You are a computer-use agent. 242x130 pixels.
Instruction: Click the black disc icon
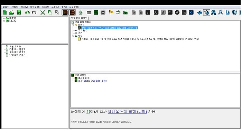click(177, 12)
